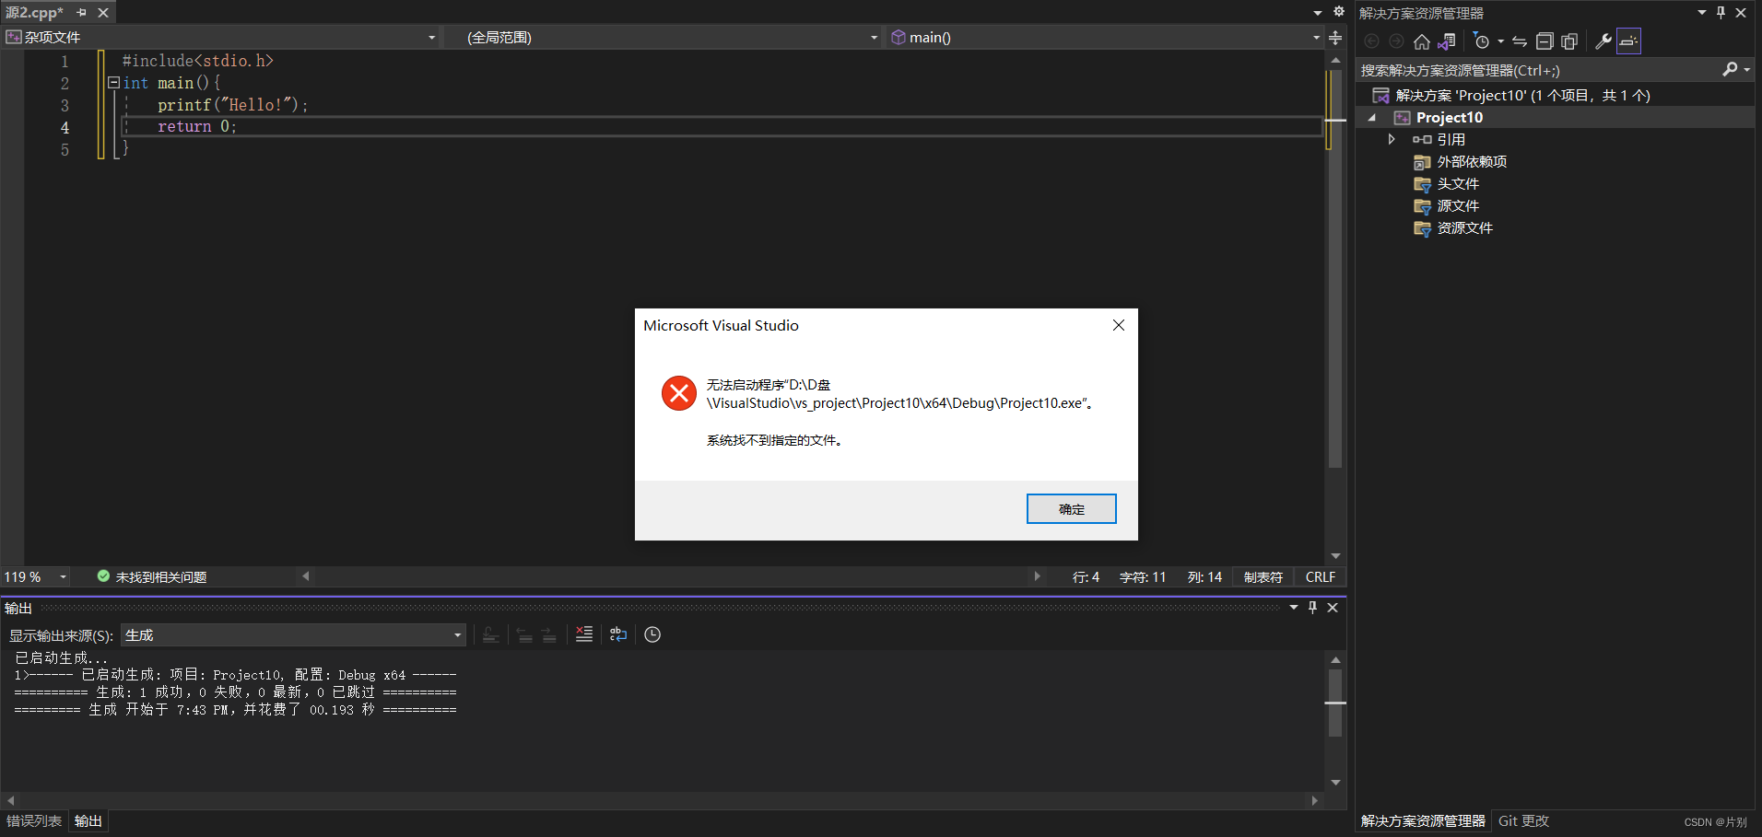1762x837 pixels.
Task: Click printf("Hello!") code line
Action: pyautogui.click(x=232, y=105)
